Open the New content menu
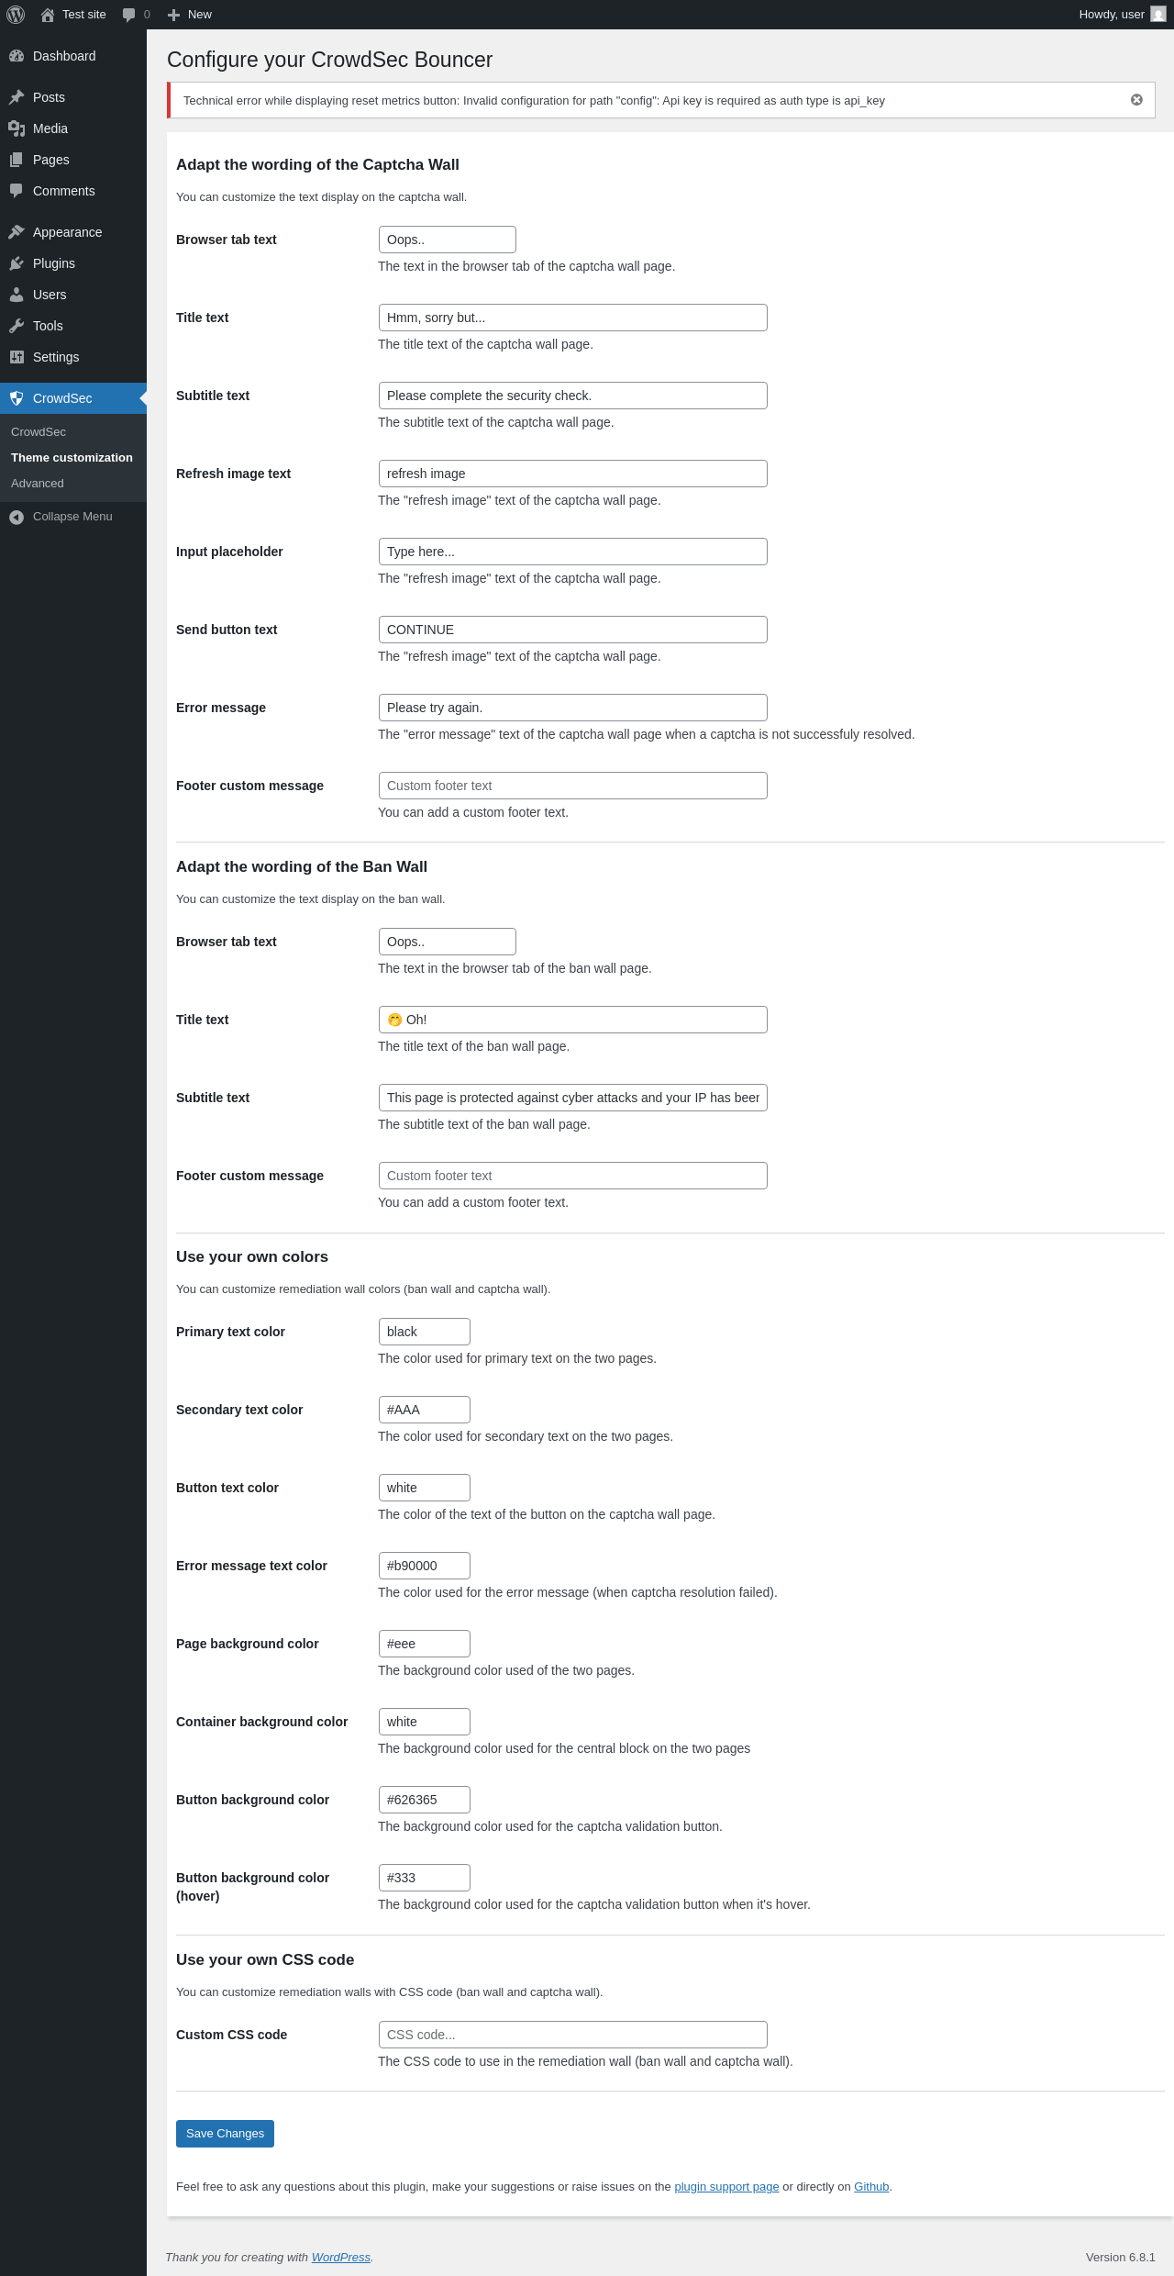The image size is (1174, 2276). coord(190,15)
